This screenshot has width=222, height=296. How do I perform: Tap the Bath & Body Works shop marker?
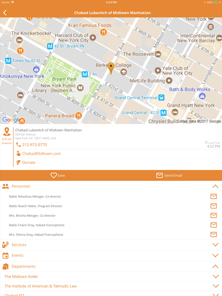tap(202, 96)
